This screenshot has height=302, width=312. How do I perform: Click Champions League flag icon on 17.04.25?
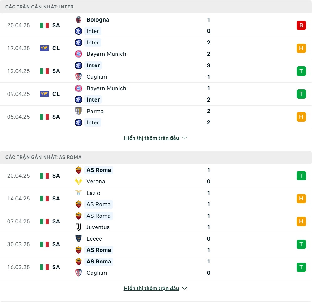pos(44,48)
